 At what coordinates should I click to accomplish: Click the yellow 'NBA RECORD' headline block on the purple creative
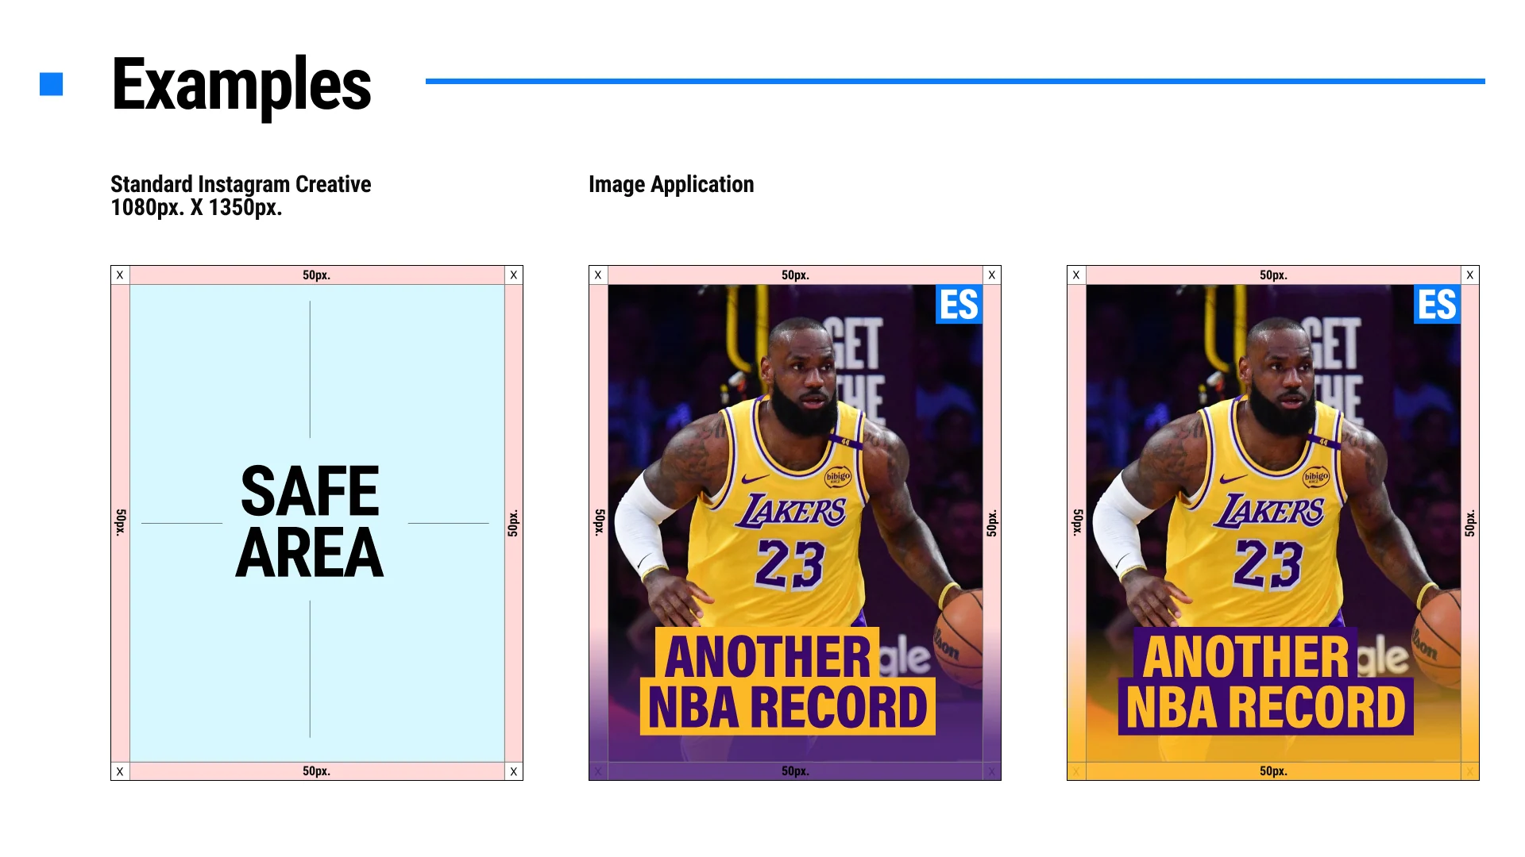[x=788, y=706]
